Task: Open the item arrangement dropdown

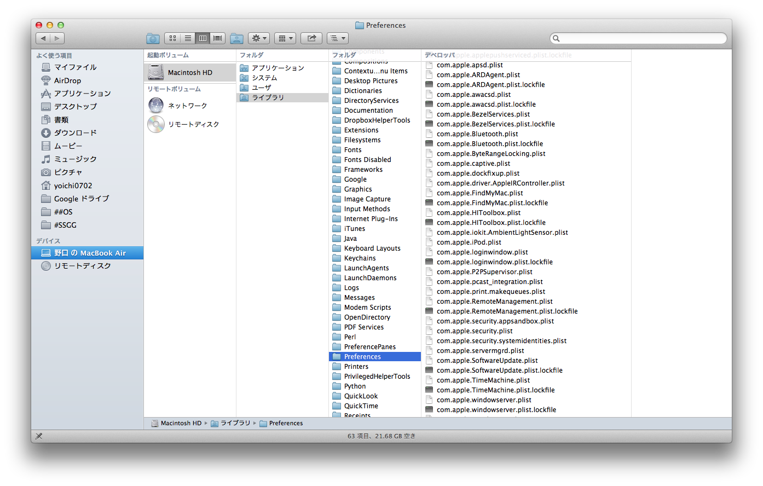Action: [x=285, y=38]
